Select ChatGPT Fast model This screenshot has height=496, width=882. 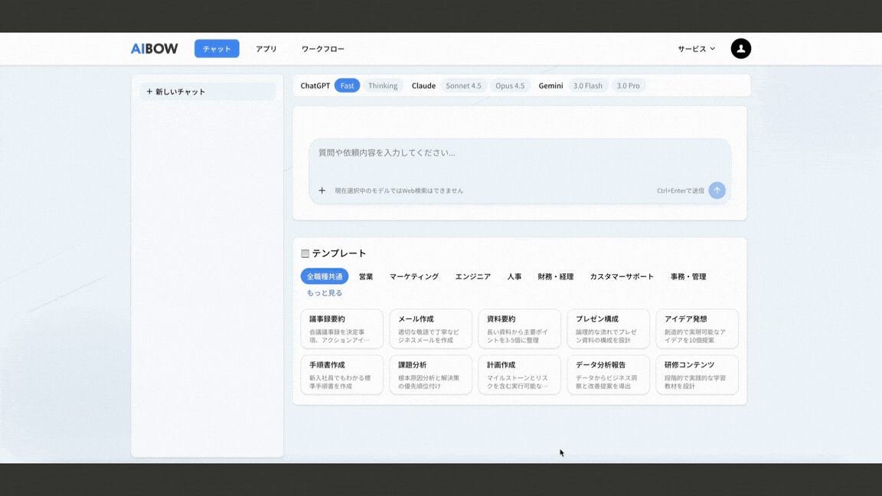pos(347,86)
